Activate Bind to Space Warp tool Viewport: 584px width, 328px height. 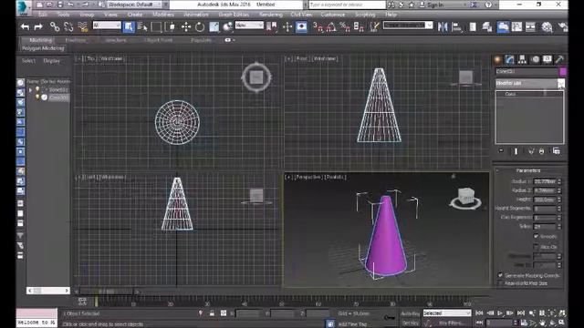pos(82,26)
